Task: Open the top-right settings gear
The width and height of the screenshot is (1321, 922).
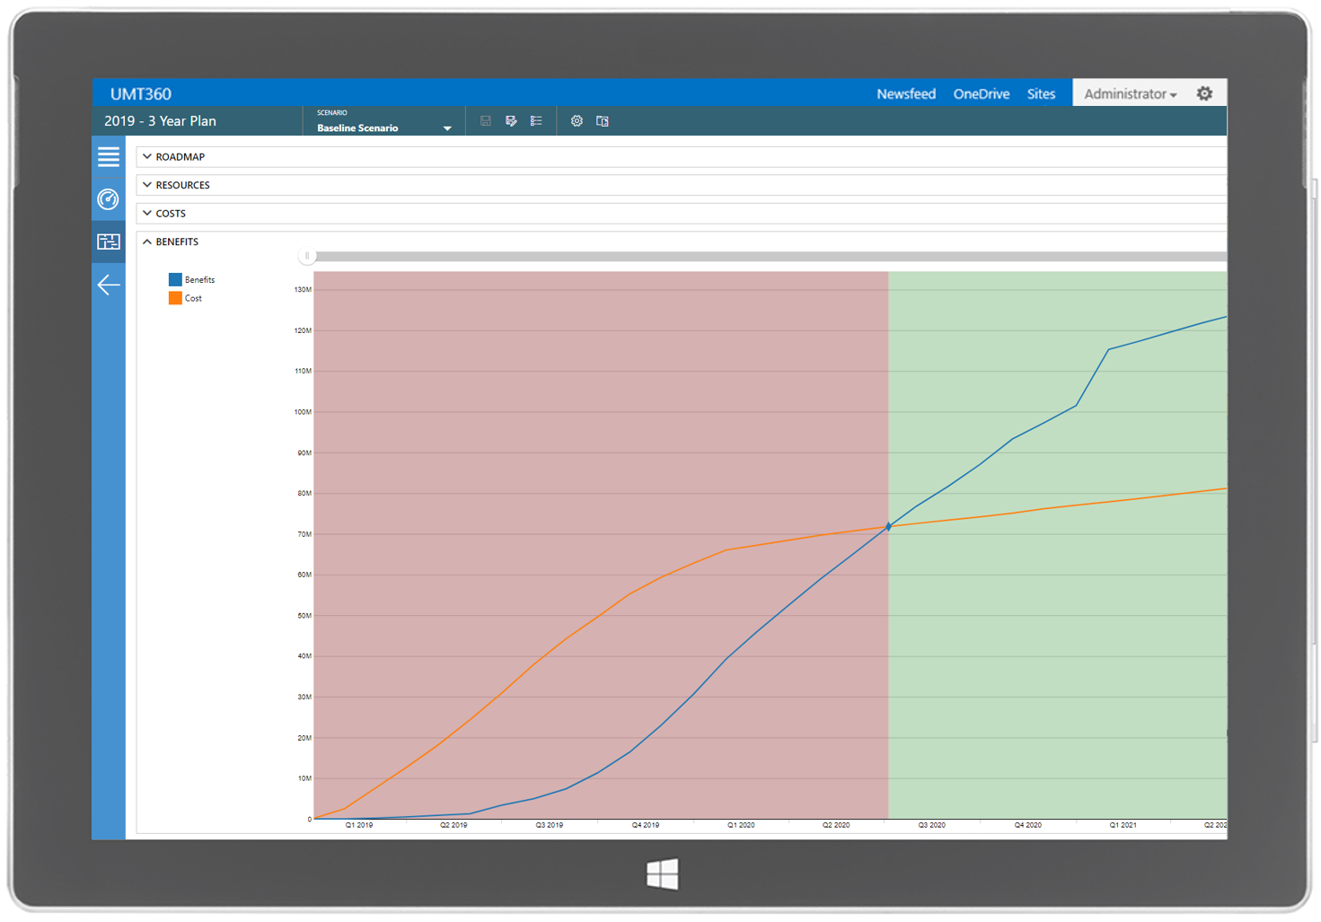Action: [1204, 93]
